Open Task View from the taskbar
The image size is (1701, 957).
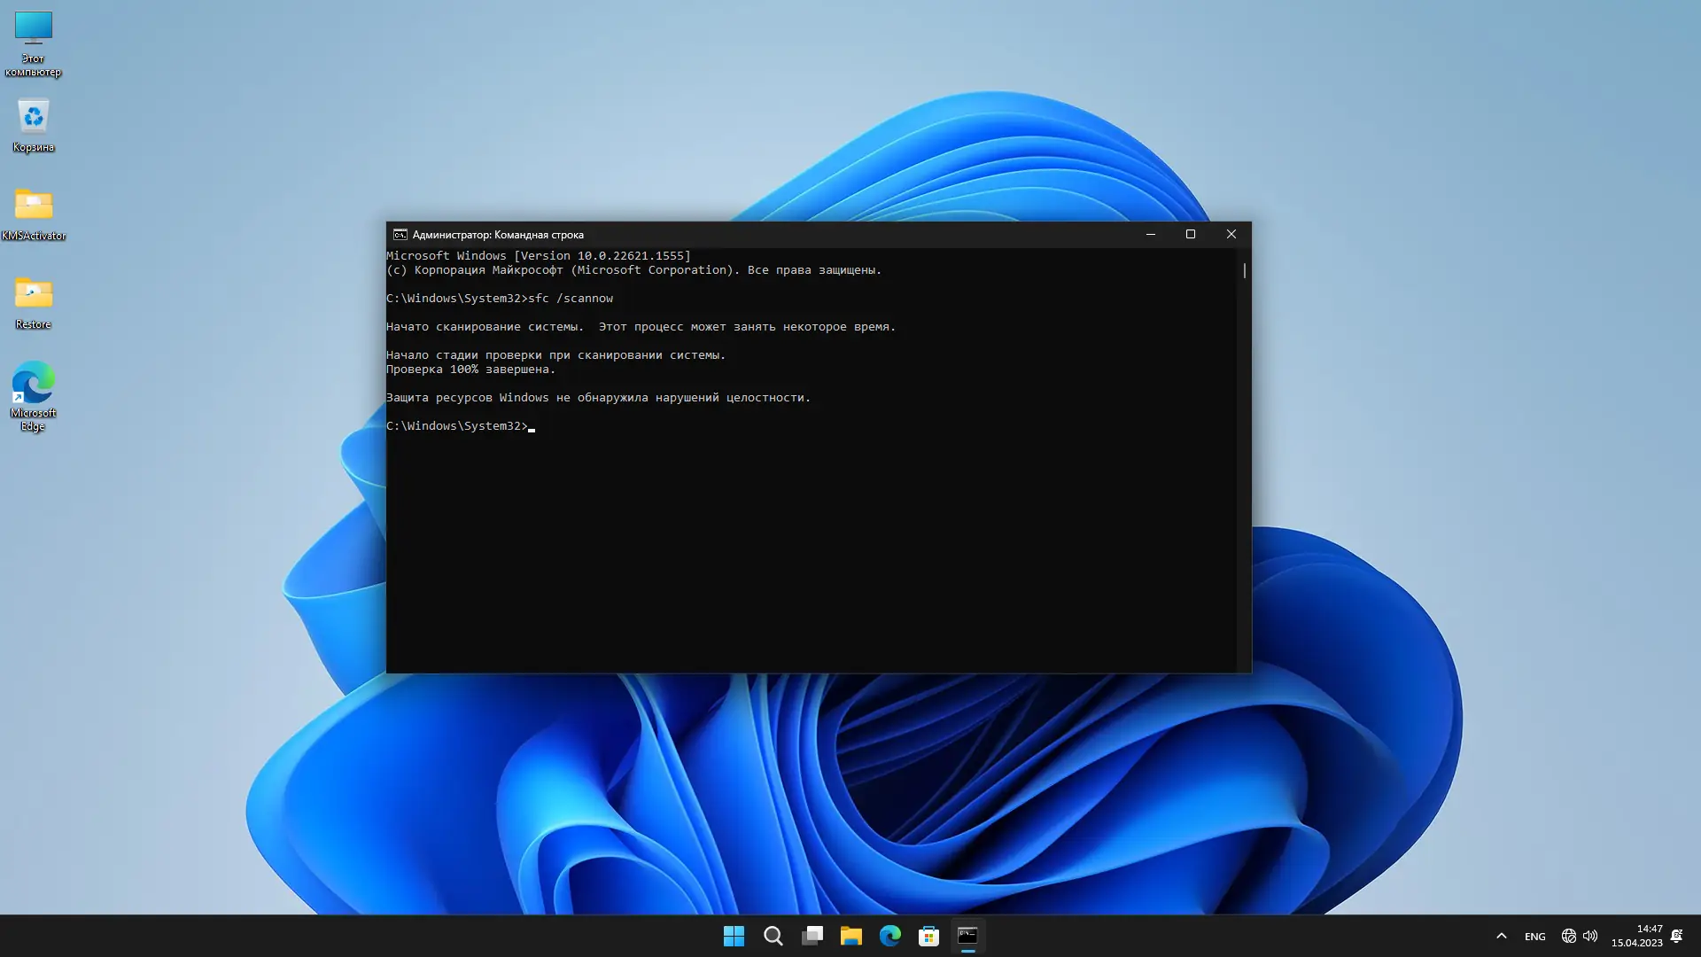coord(812,936)
